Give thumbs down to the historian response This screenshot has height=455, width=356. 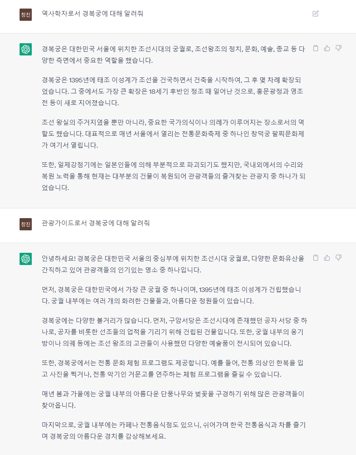338,48
